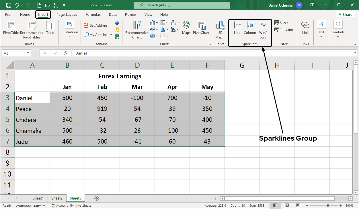Image resolution: width=359 pixels, height=209 pixels.
Task: Click the Get Add-ins button
Action: click(96, 25)
